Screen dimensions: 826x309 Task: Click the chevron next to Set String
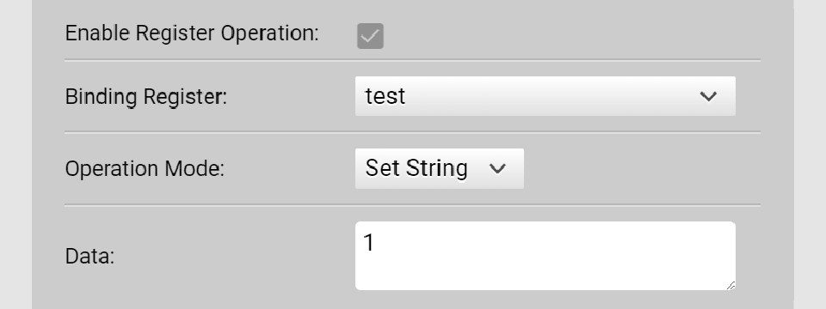tap(497, 169)
